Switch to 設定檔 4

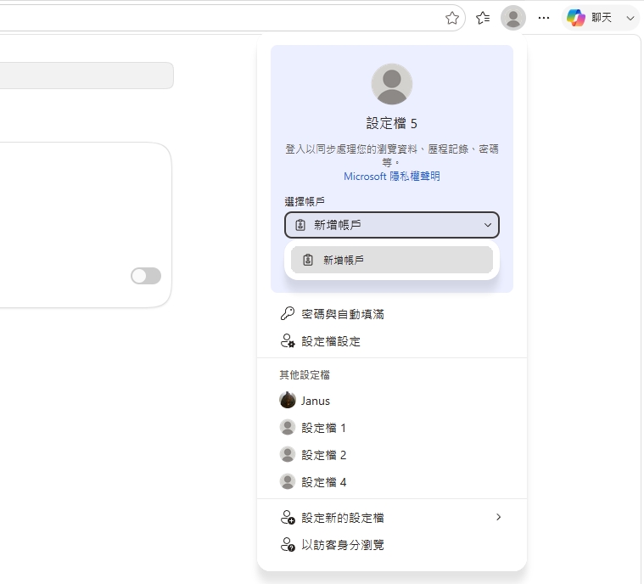(391, 481)
